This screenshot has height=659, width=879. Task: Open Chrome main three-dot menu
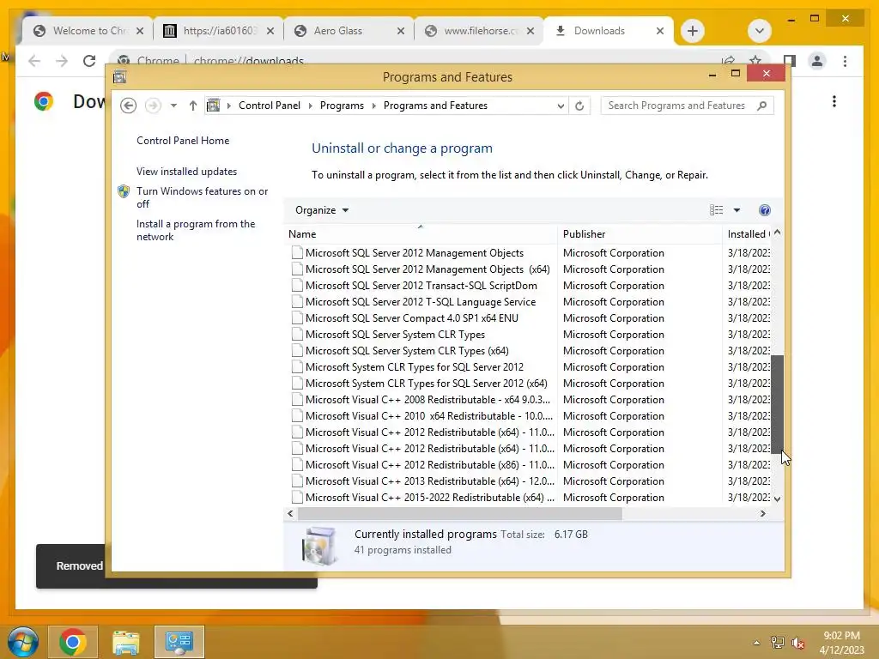pyautogui.click(x=846, y=61)
